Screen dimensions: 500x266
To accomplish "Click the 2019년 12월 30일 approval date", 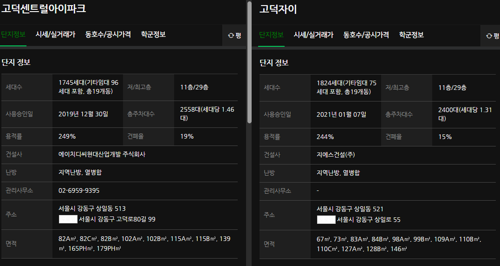I will click(x=83, y=114).
